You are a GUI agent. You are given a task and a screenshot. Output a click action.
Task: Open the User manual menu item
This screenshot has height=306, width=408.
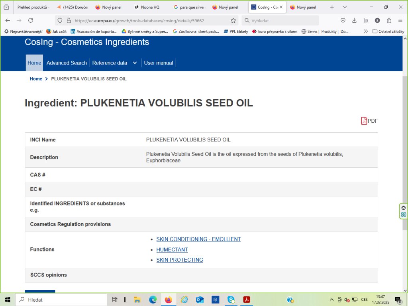coord(159,63)
